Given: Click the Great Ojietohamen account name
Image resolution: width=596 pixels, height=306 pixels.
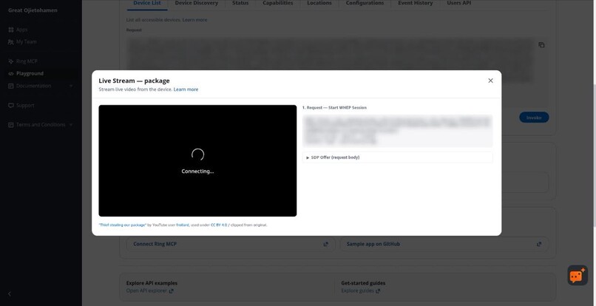Looking at the screenshot, I should pyautogui.click(x=33, y=10).
